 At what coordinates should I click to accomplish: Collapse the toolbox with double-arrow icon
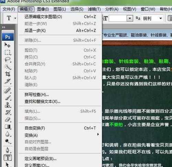pos(4,27)
